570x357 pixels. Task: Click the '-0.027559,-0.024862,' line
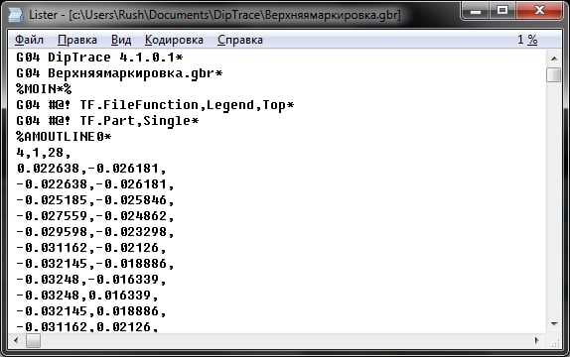(95, 216)
